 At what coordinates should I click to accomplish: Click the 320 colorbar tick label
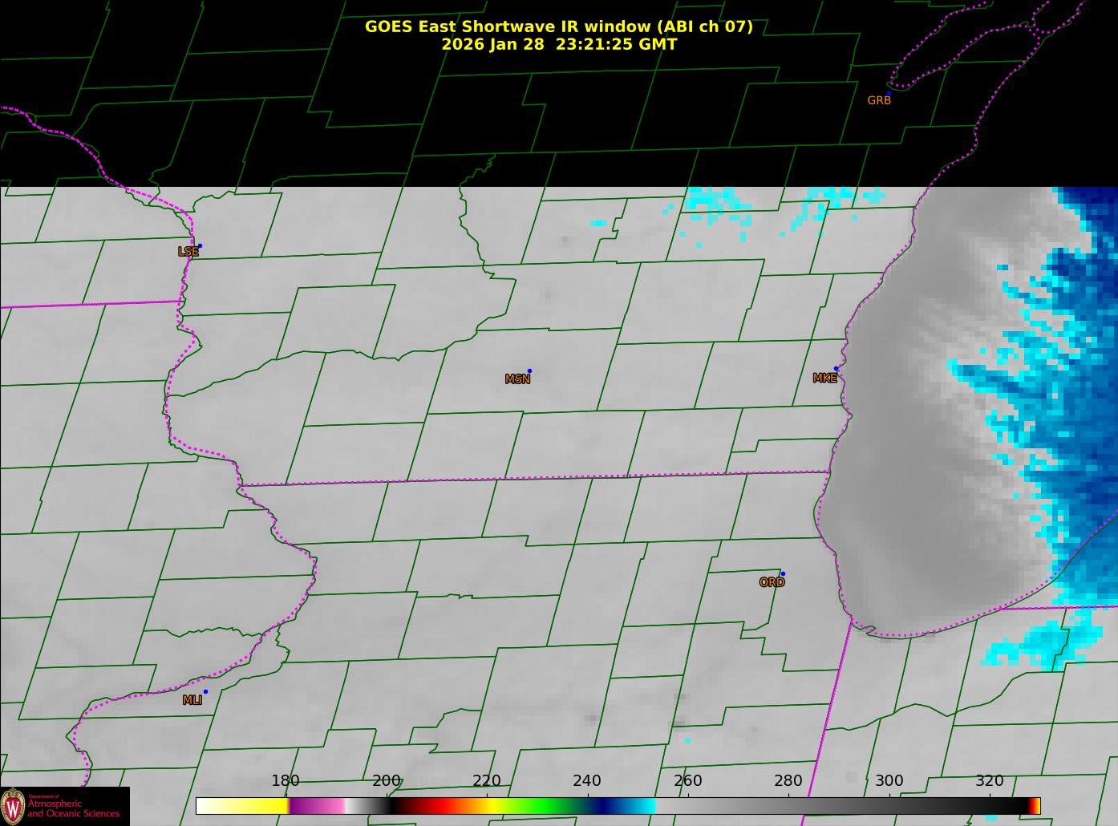click(990, 781)
